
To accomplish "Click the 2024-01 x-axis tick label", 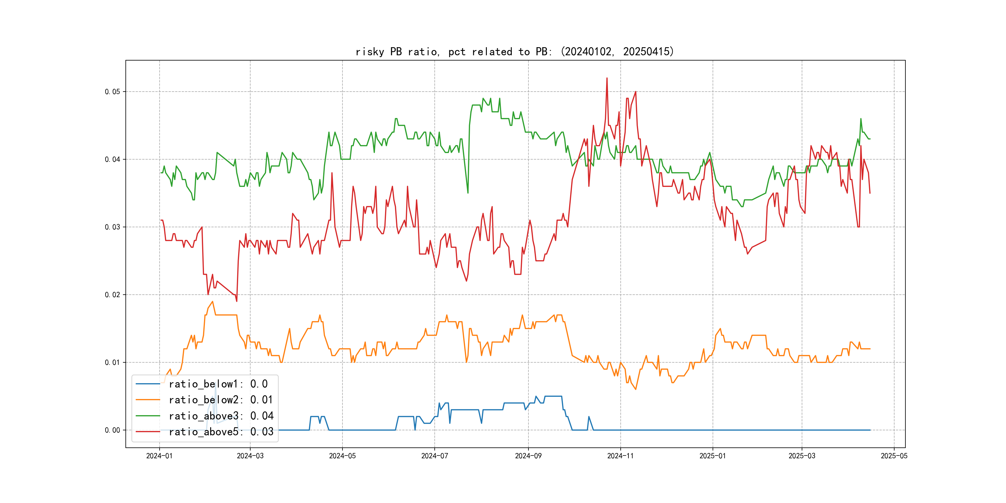I will click(x=159, y=456).
